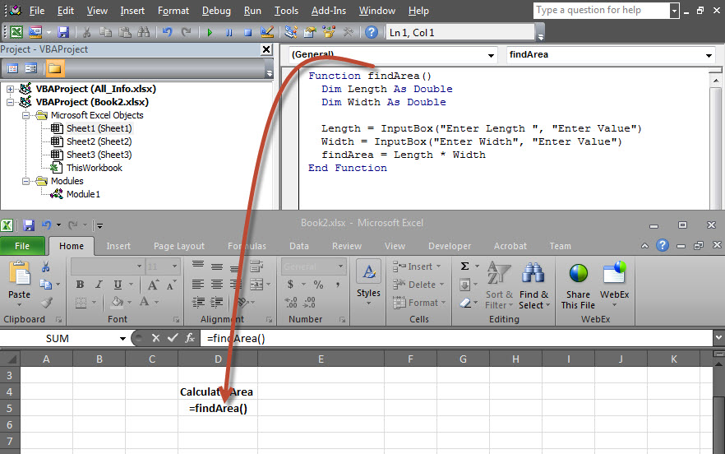This screenshot has height=454, width=725.
Task: Click the Break pause icon in VBA toolbar
Action: point(229,33)
